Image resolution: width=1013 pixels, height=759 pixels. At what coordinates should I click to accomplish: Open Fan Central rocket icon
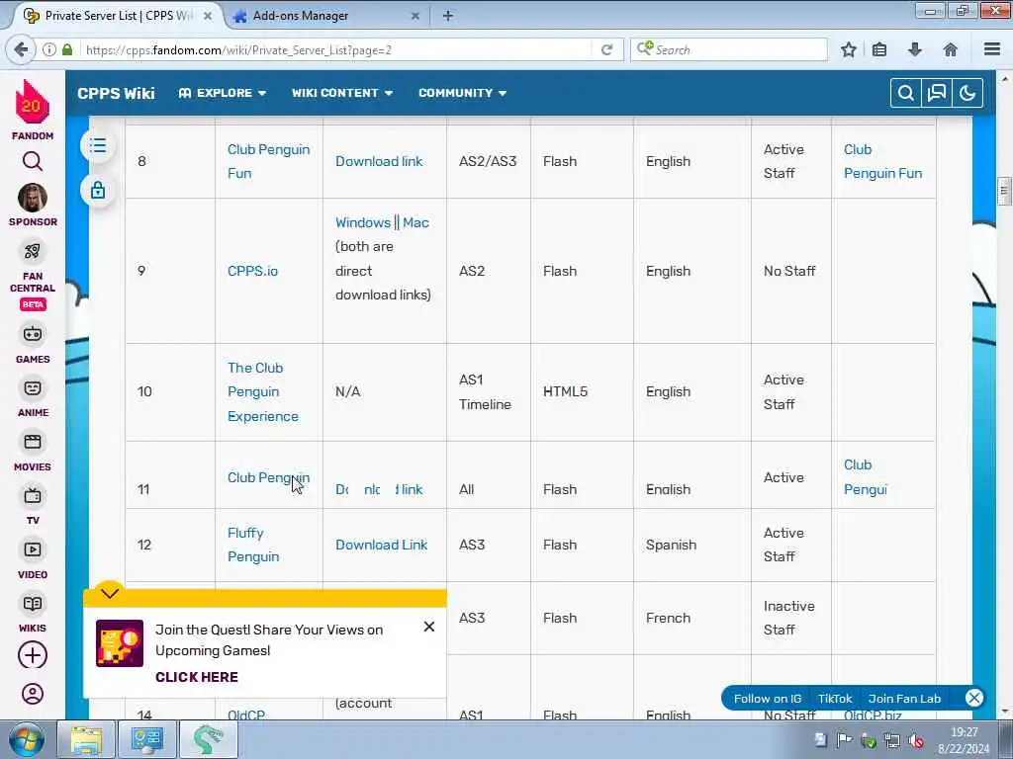(33, 251)
